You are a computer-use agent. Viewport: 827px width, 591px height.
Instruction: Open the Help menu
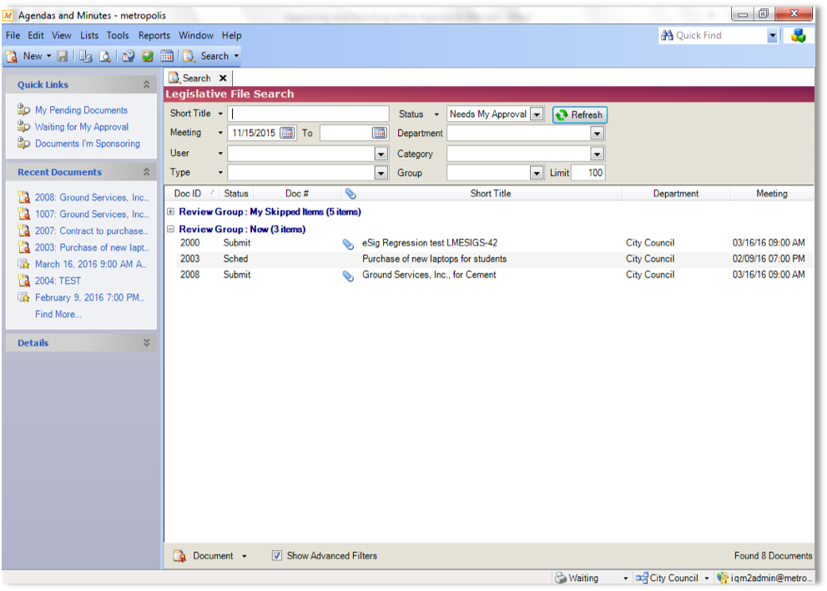pyautogui.click(x=231, y=35)
